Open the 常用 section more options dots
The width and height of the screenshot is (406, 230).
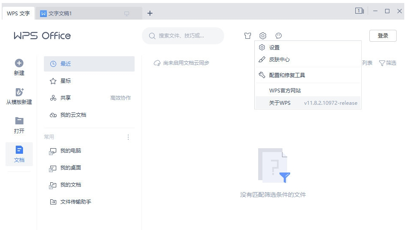[128, 137]
